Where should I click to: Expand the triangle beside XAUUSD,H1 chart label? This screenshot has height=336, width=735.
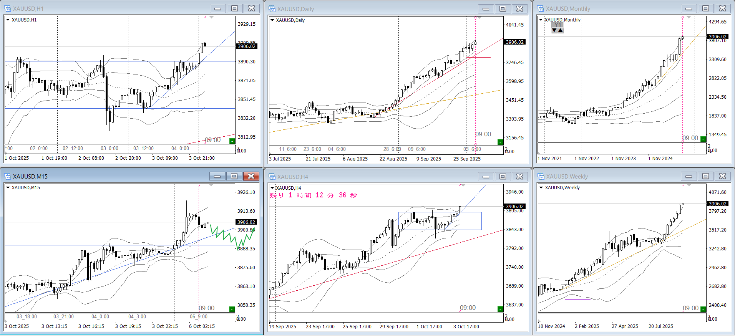[x=8, y=20]
